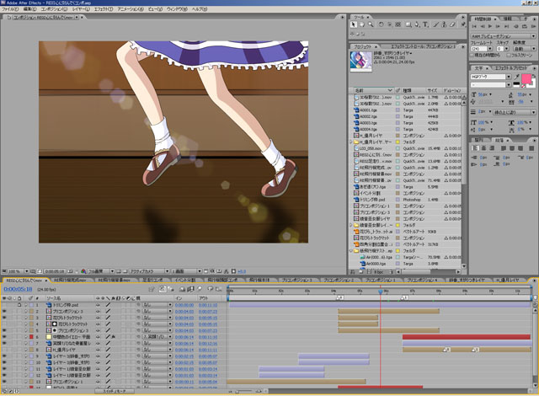Select the Type text tool

tap(425, 24)
